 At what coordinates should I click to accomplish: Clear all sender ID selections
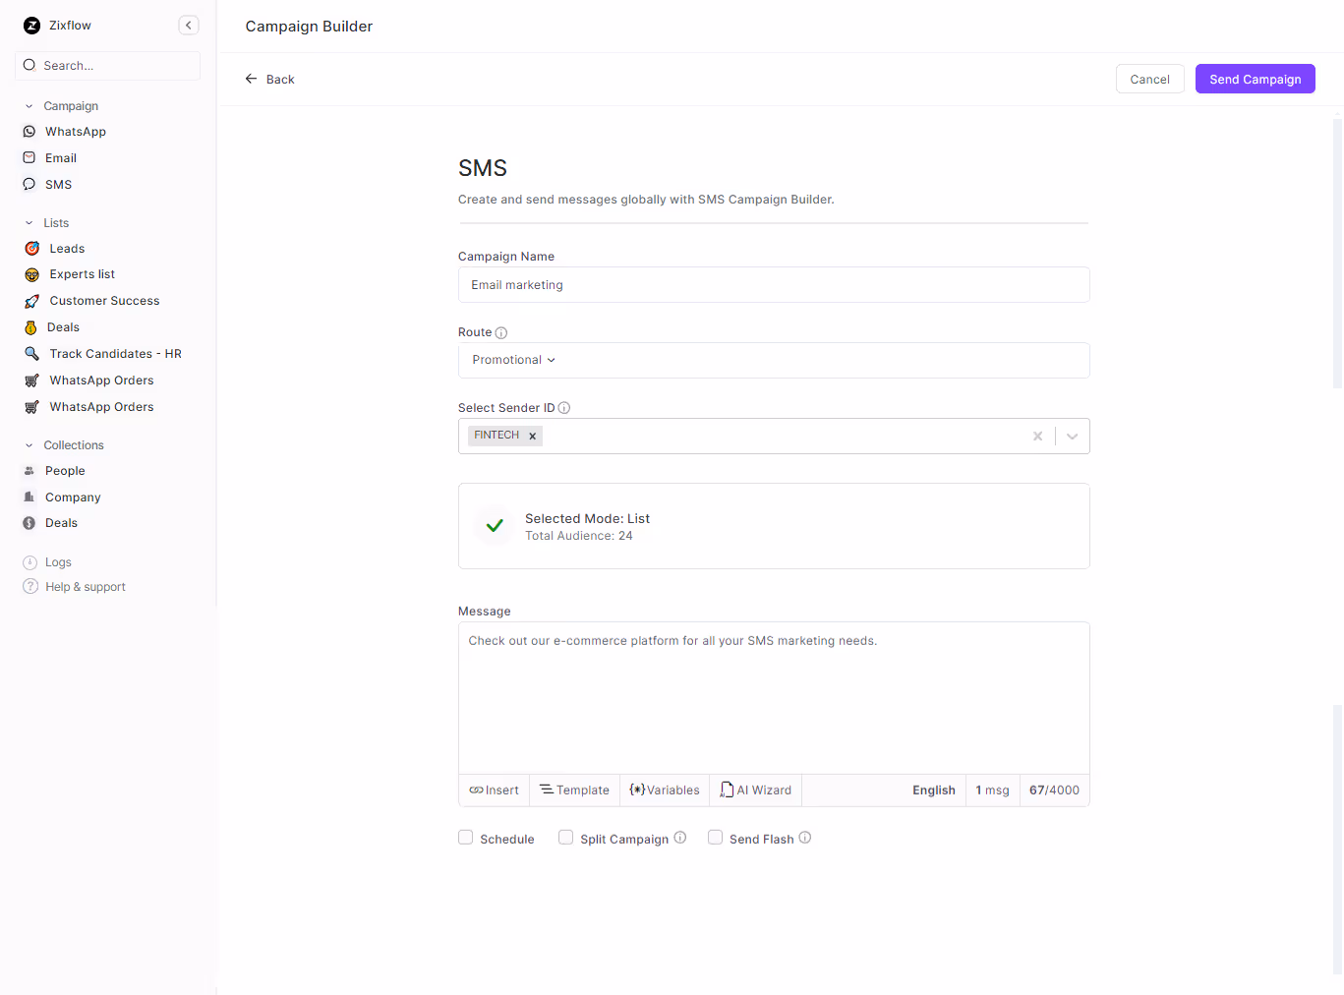point(1037,436)
